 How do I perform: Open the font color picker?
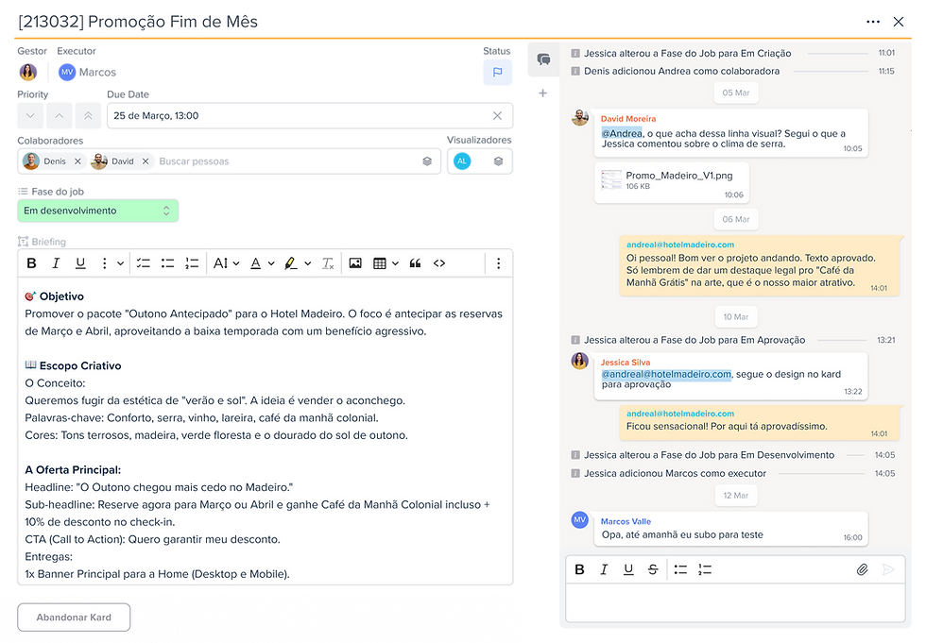tap(262, 263)
